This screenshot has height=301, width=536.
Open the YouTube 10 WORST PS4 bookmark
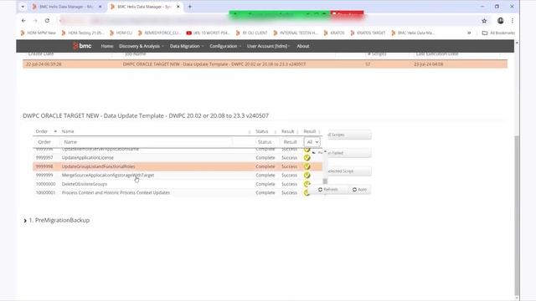(208, 33)
